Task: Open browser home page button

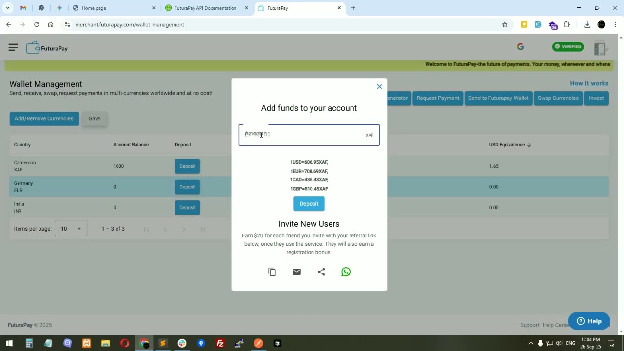Action: click(51, 24)
